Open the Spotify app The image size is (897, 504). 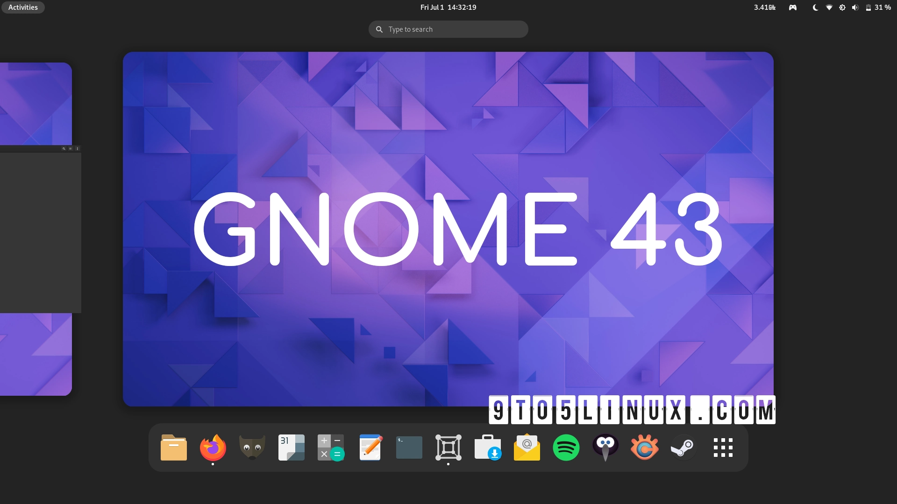pyautogui.click(x=567, y=447)
